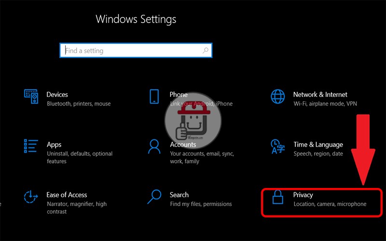Open Devices settings via keyboard-speaker icon
The height and width of the screenshot is (241, 386).
tap(31, 96)
